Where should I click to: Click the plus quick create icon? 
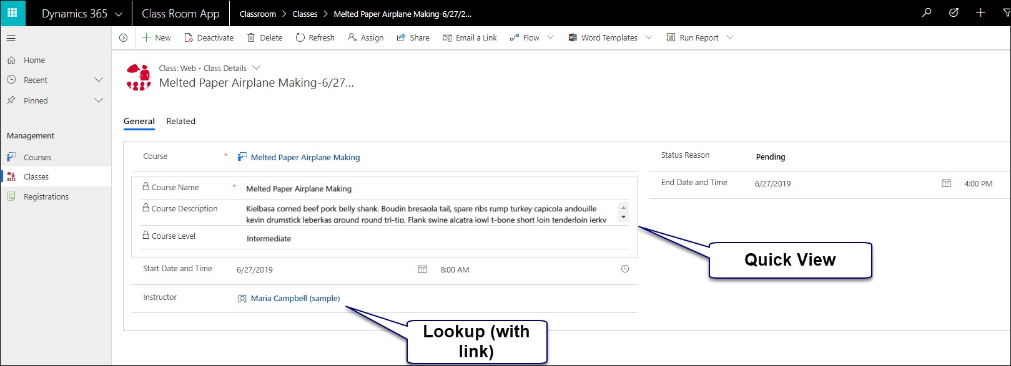click(x=980, y=13)
